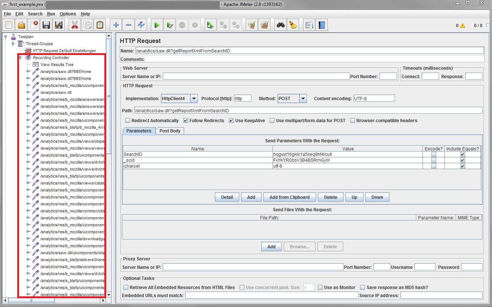Enable Use multipart/form-data for POST

tap(272, 120)
